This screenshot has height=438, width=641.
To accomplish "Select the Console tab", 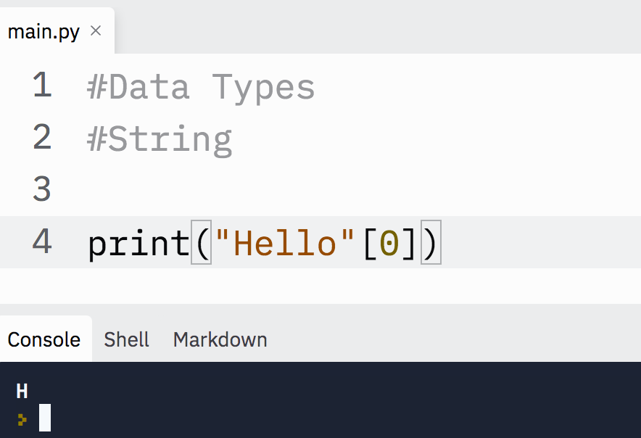I will (x=44, y=339).
